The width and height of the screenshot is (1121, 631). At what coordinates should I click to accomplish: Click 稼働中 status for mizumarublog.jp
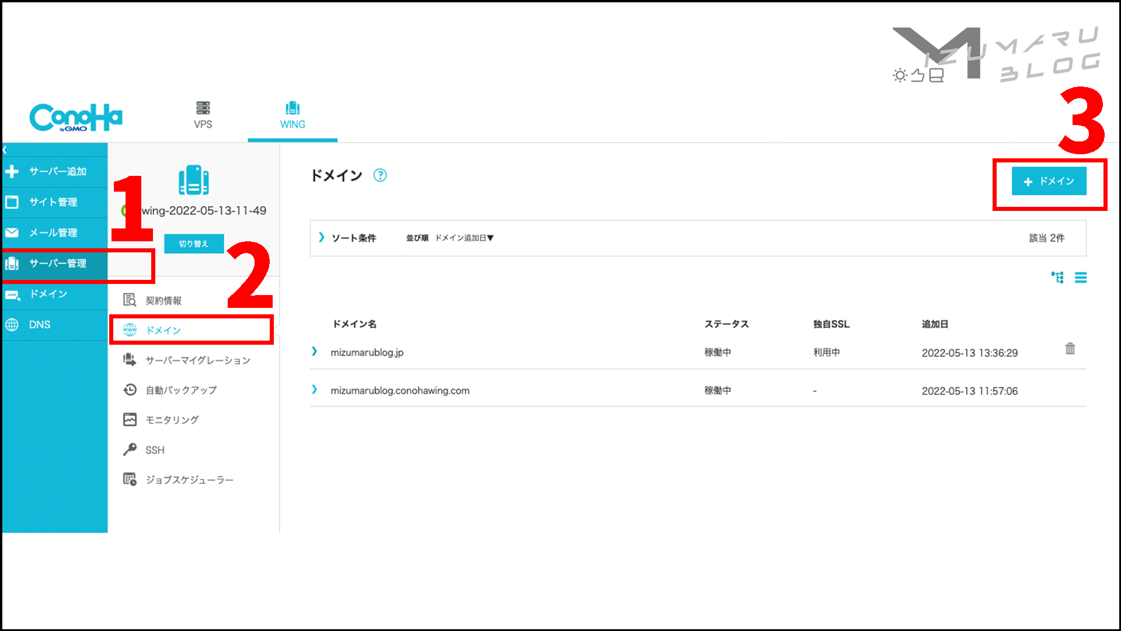point(718,352)
